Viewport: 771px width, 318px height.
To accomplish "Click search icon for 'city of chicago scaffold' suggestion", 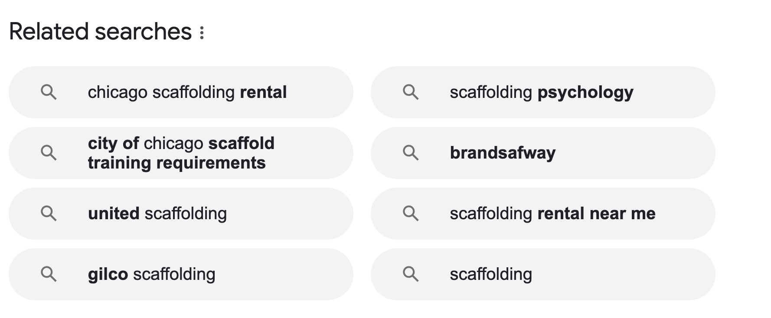I will [x=48, y=153].
